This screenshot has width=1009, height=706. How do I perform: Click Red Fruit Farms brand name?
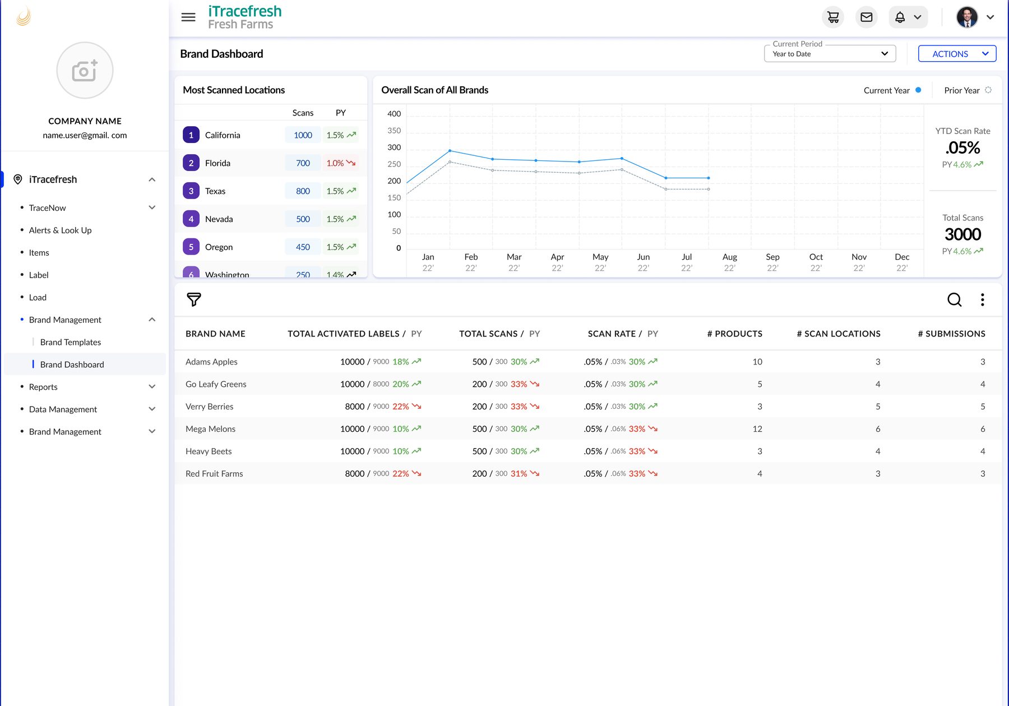click(x=214, y=474)
